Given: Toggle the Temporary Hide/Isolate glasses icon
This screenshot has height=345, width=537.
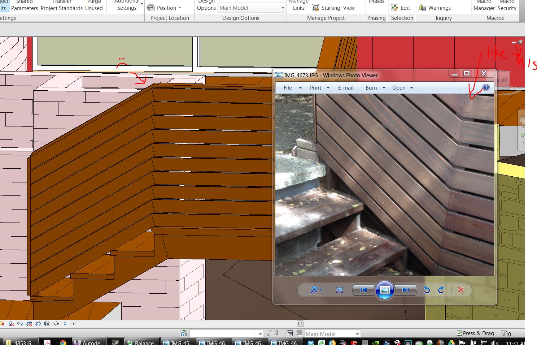Looking at the screenshot, I should click(56, 323).
